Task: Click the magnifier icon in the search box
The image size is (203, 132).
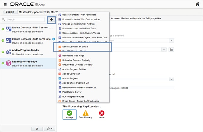Action: pos(4,19)
